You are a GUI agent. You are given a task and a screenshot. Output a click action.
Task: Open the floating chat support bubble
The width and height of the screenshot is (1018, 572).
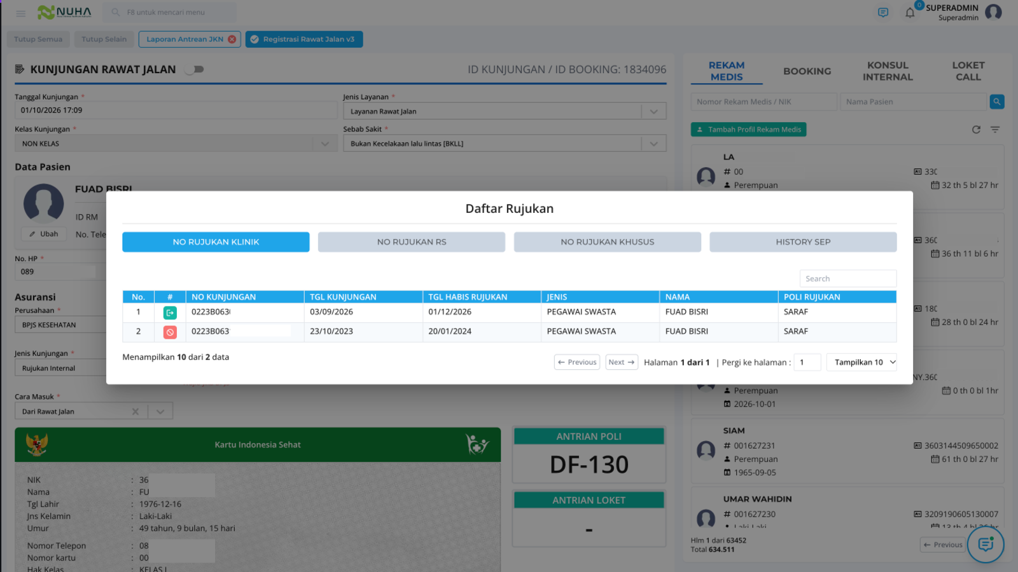coord(986,544)
